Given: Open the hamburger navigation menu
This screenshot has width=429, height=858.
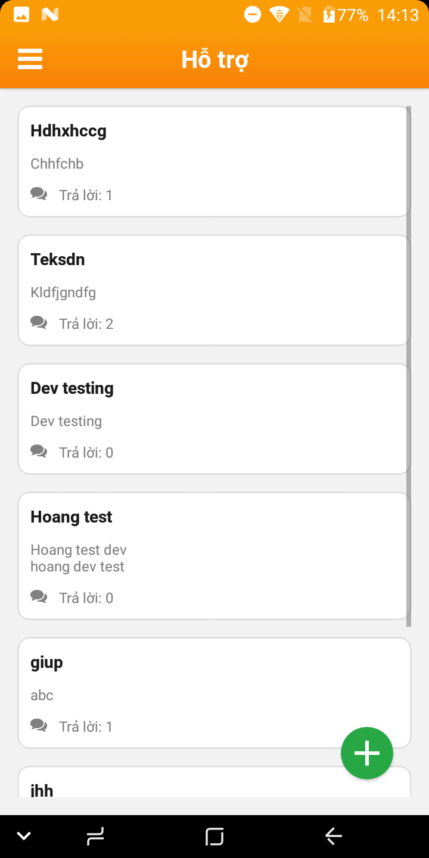Looking at the screenshot, I should 30,59.
